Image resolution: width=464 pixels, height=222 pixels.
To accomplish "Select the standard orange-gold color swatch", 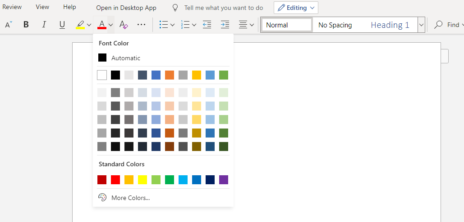I will tap(129, 180).
